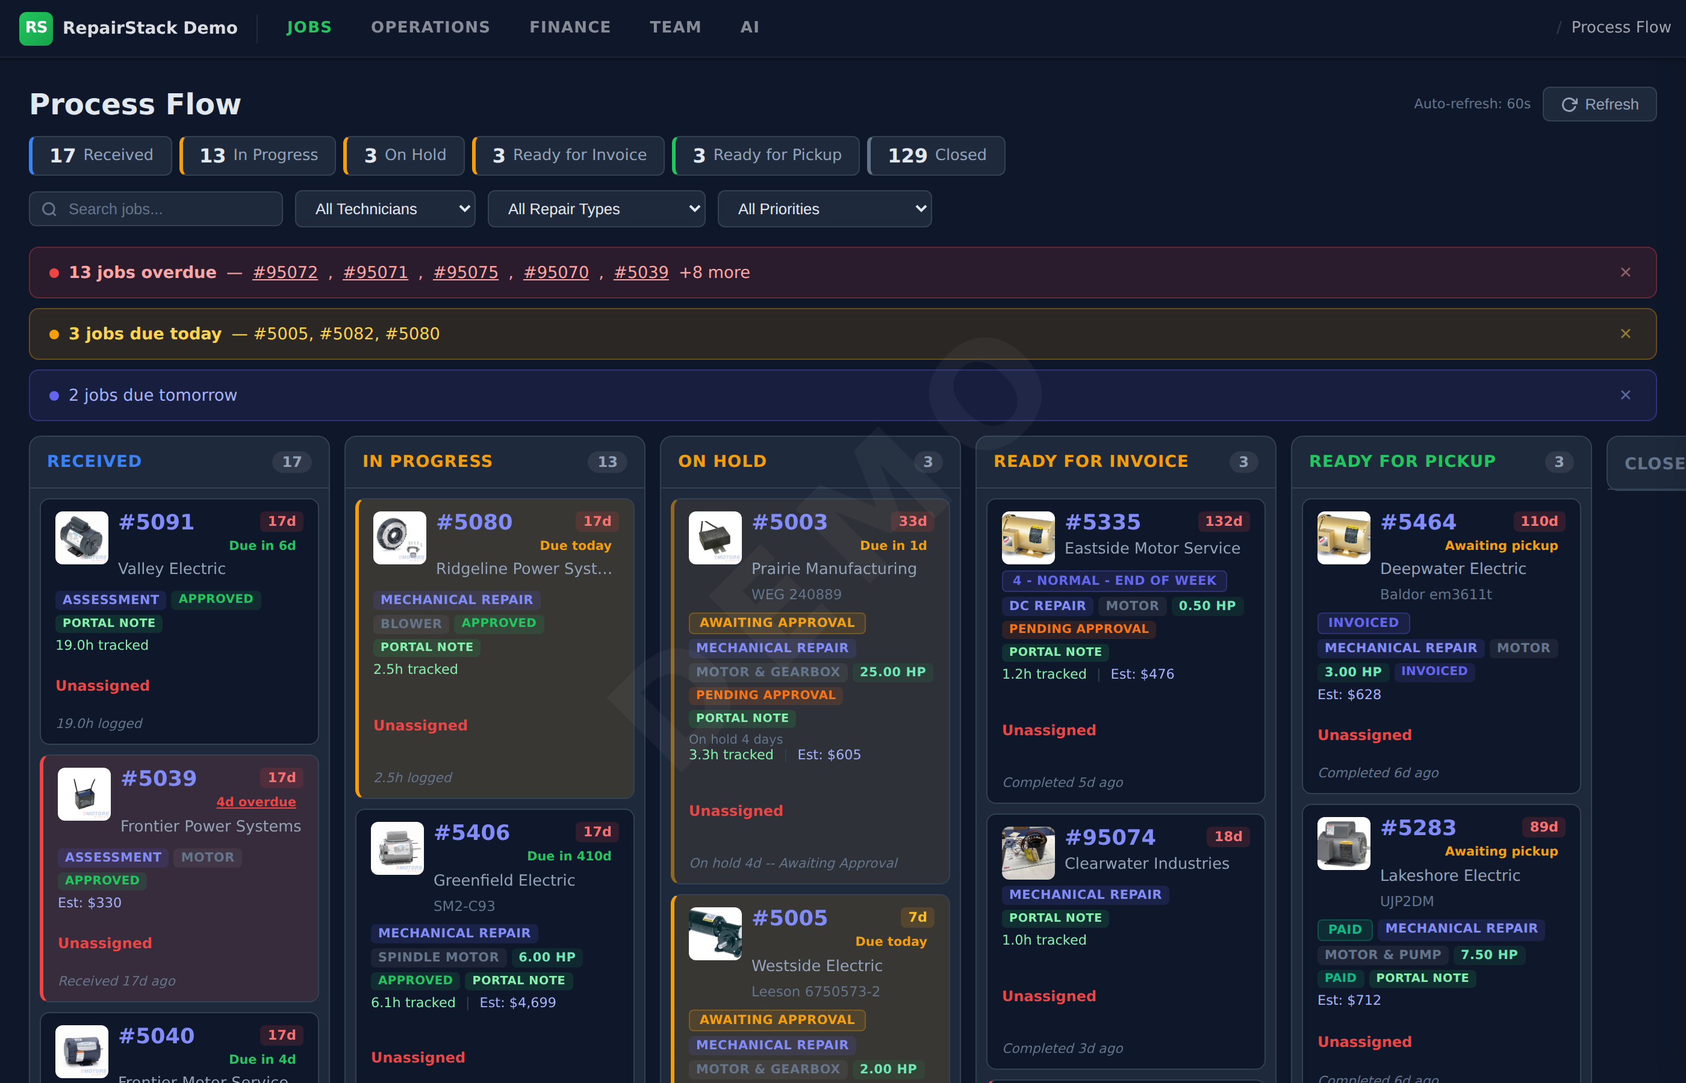The height and width of the screenshot is (1083, 1686).
Task: Open job #5283 from its card title
Action: pos(1418,828)
